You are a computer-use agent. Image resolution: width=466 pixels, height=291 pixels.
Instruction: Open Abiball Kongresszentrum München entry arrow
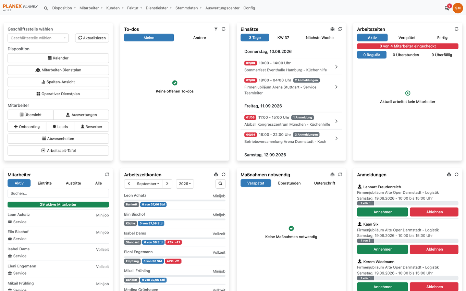tap(336, 121)
